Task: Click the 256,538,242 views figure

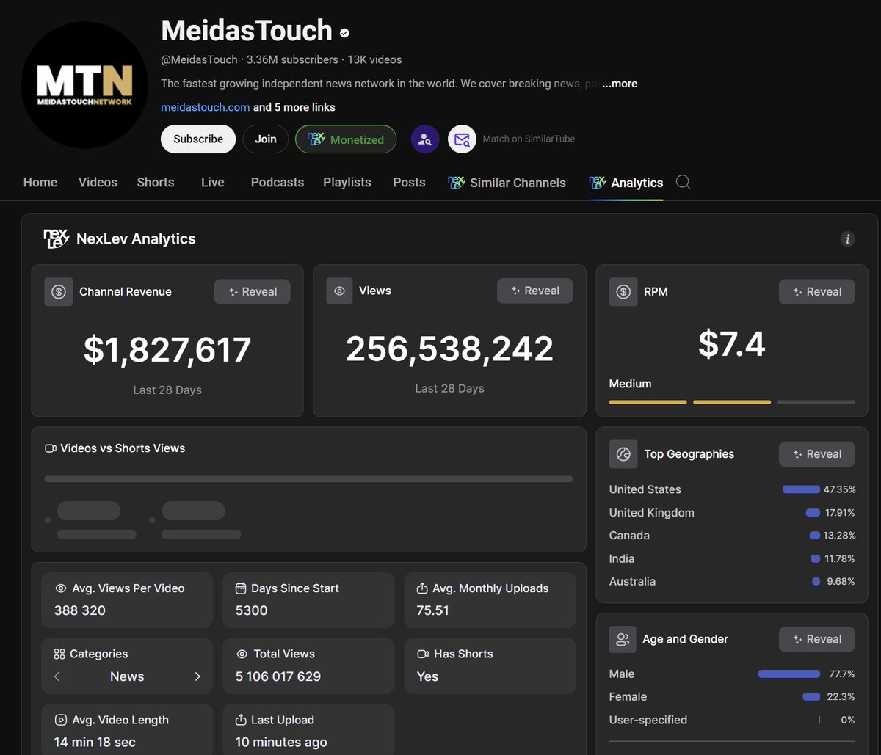Action: [x=450, y=349]
